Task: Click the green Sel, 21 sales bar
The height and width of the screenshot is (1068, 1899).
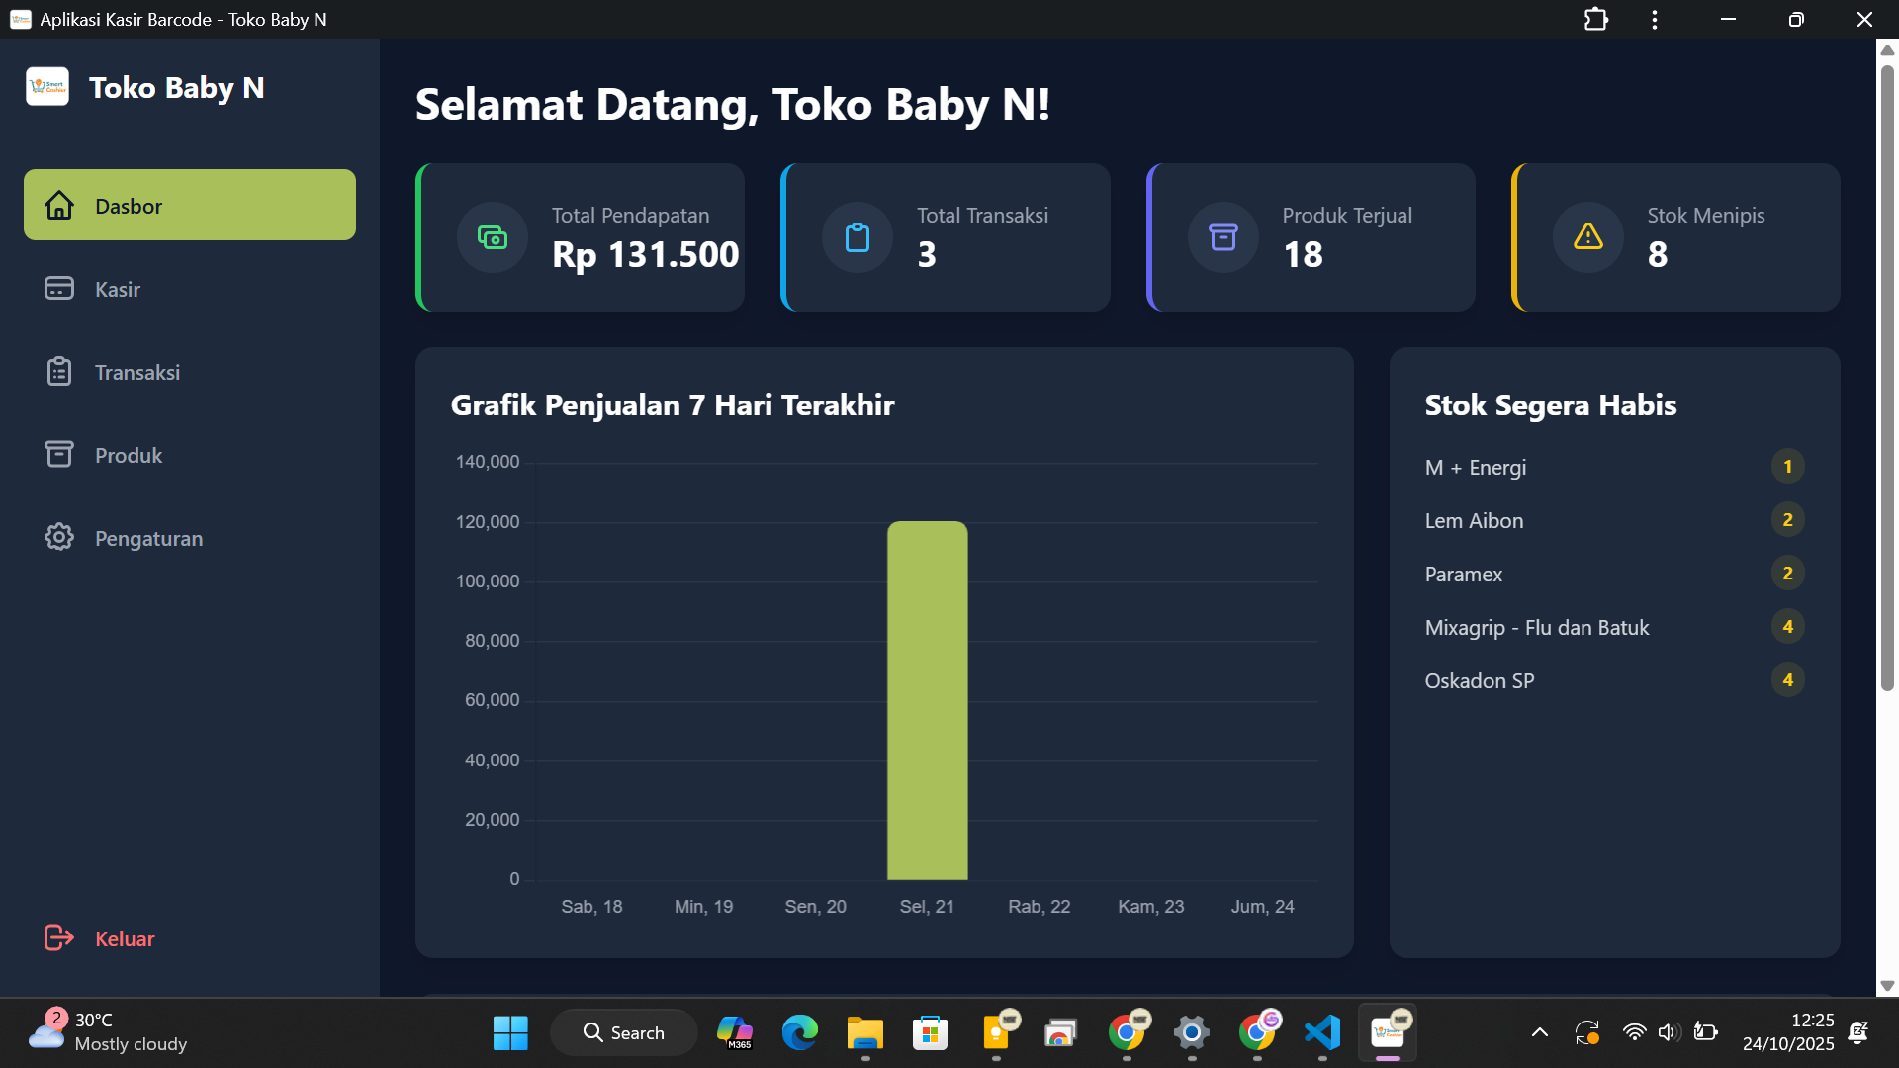Action: (927, 699)
